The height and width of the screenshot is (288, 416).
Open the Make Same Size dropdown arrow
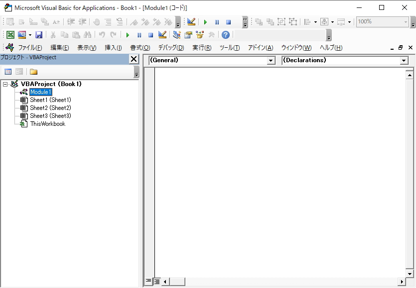click(x=349, y=22)
